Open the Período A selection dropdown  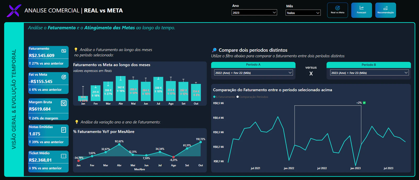253,73
